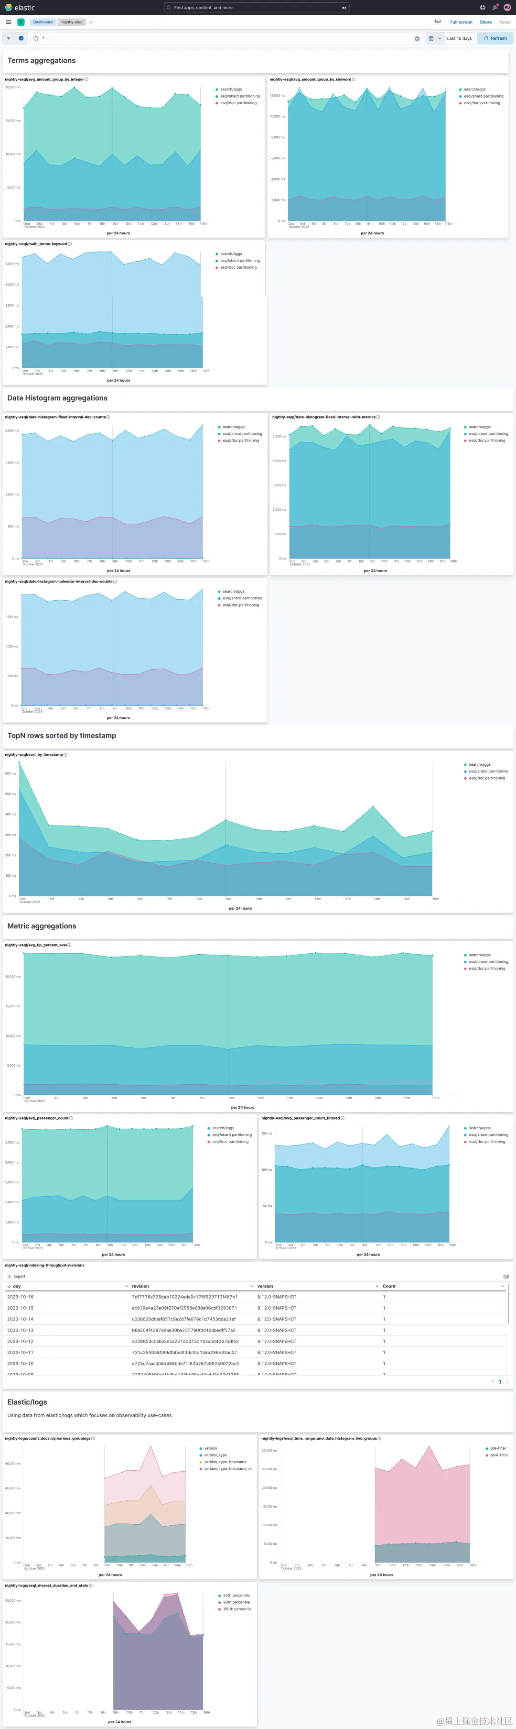Select table cell 2023-10-16
The image size is (516, 1729).
[20, 1297]
